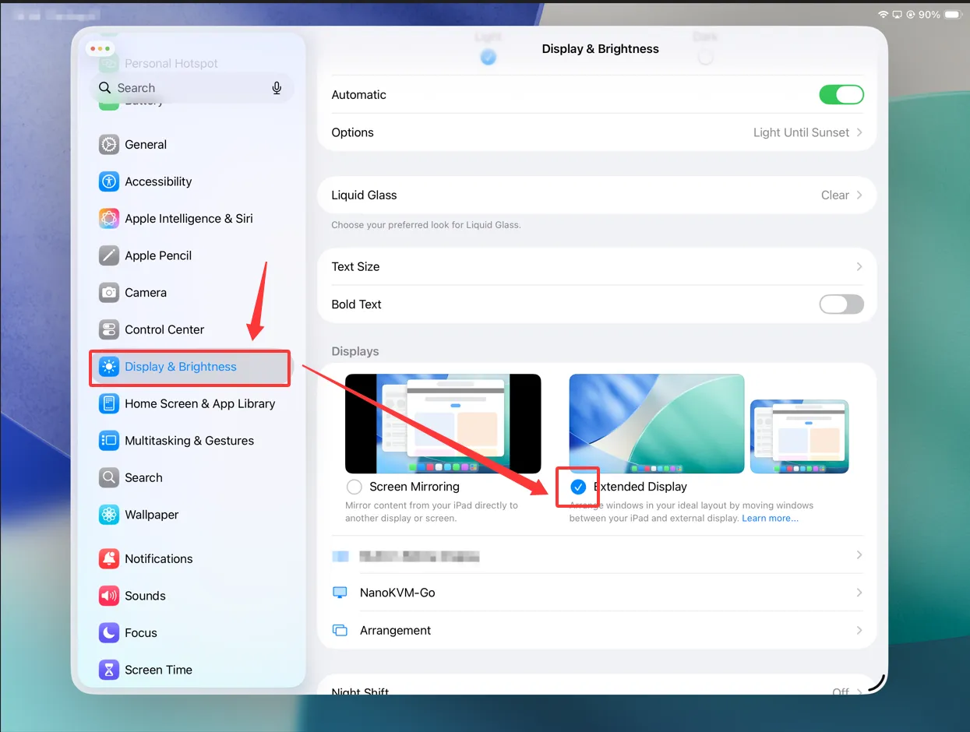The width and height of the screenshot is (970, 732).
Task: Open Personal Hotspot in sidebar
Action: tap(171, 63)
